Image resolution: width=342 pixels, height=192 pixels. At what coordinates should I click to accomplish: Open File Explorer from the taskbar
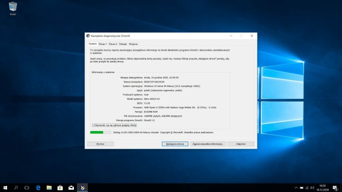[x=49, y=188]
